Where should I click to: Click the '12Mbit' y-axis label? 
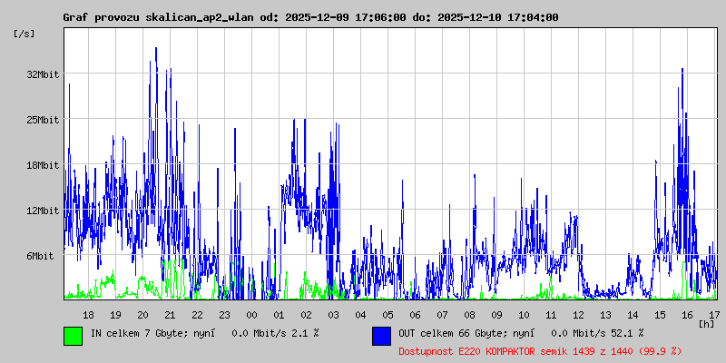tap(43, 211)
